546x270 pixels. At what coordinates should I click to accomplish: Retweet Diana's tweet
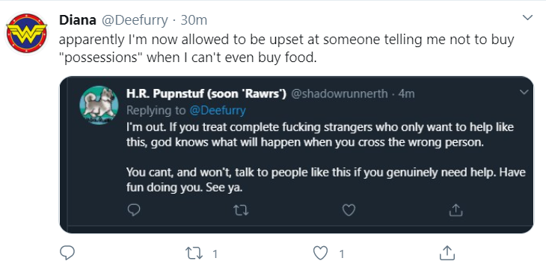[x=194, y=254]
